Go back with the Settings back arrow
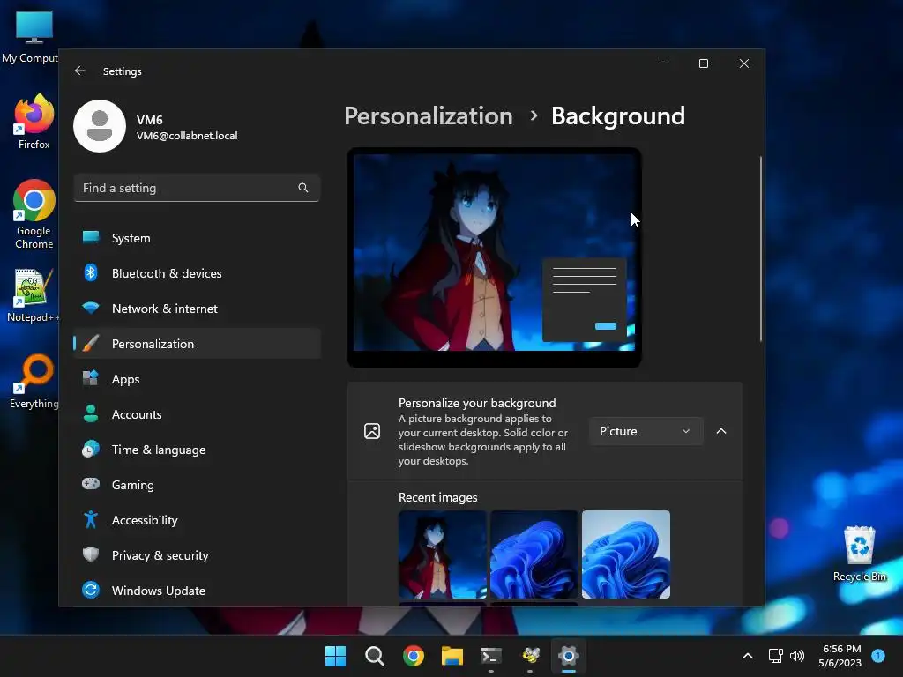This screenshot has height=677, width=903. 80,71
